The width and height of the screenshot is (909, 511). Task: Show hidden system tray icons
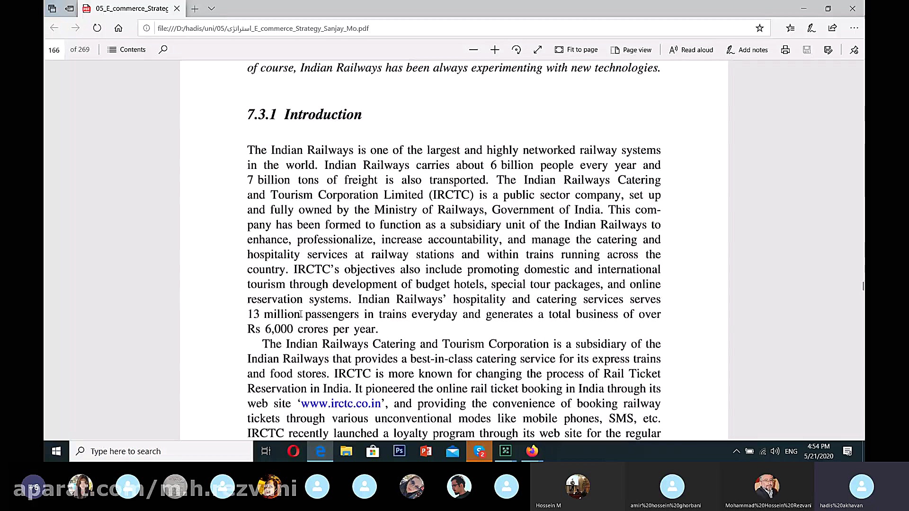click(x=736, y=451)
